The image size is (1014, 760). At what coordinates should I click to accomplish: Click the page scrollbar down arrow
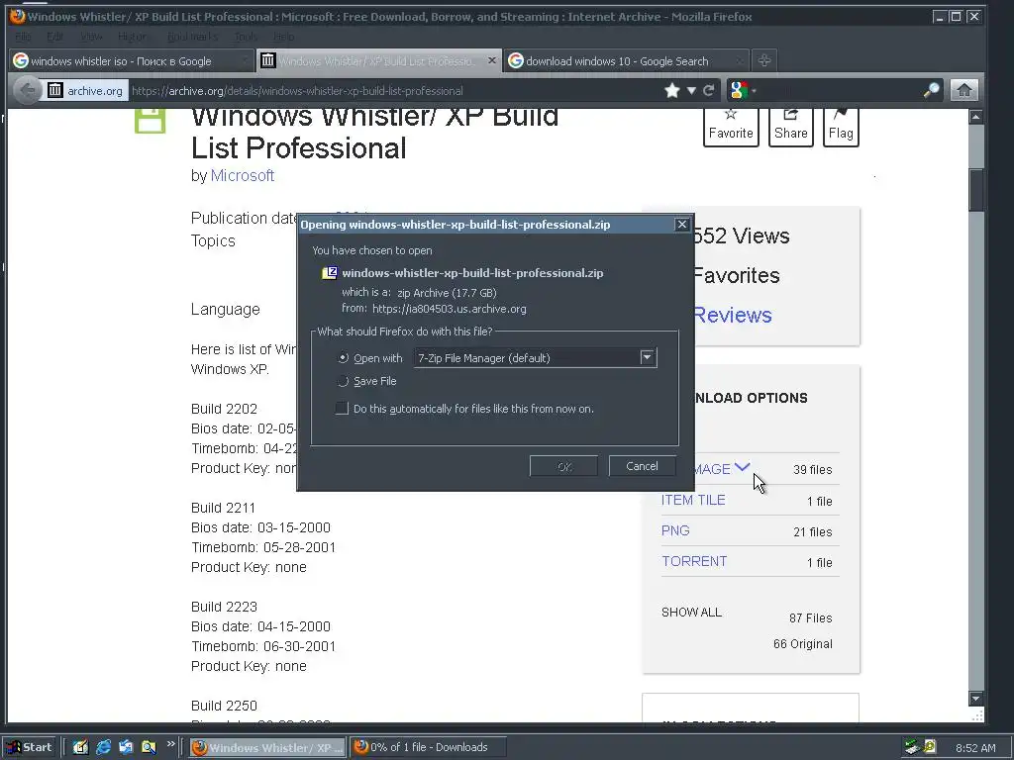[x=975, y=698]
